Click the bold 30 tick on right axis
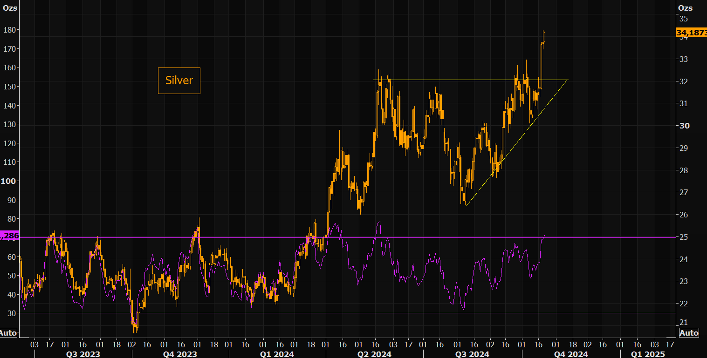 tap(684, 126)
